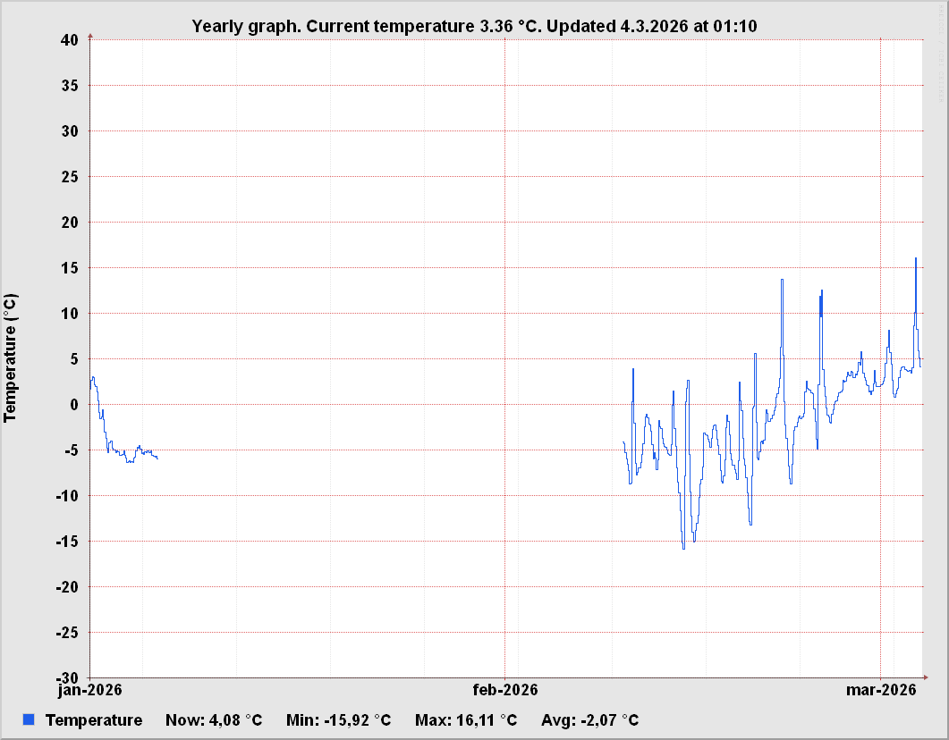Click the arrowhead atop the y-axis
This screenshot has width=949, height=740.
90,37
